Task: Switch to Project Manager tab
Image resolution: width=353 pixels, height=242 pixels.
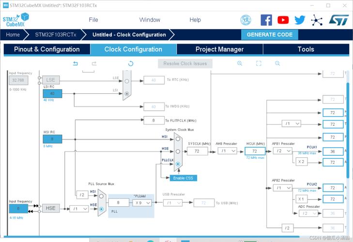Action: [x=219, y=49]
